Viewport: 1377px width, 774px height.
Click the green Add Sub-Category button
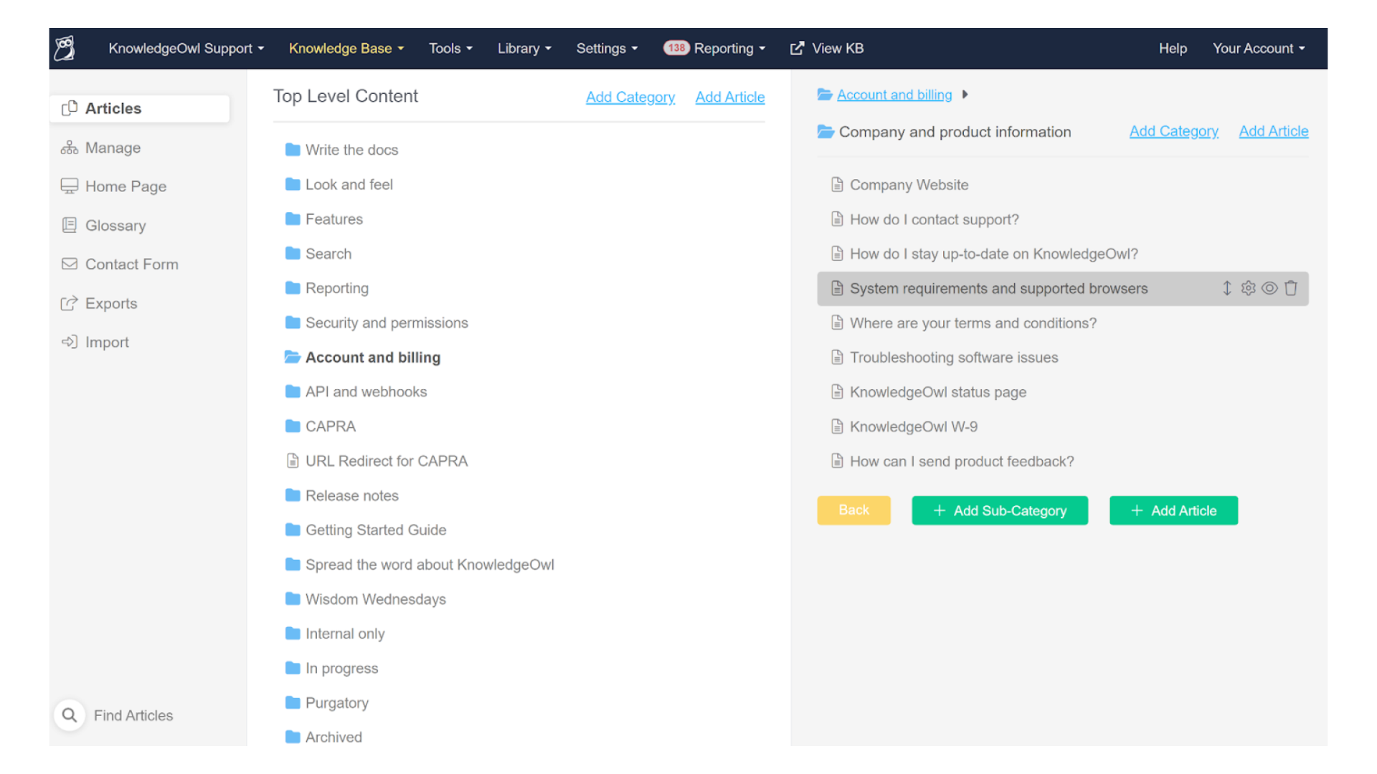click(1000, 510)
